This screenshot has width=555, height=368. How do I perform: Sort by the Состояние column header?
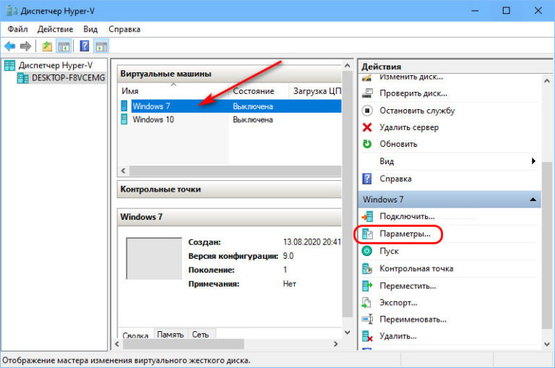pyautogui.click(x=254, y=91)
